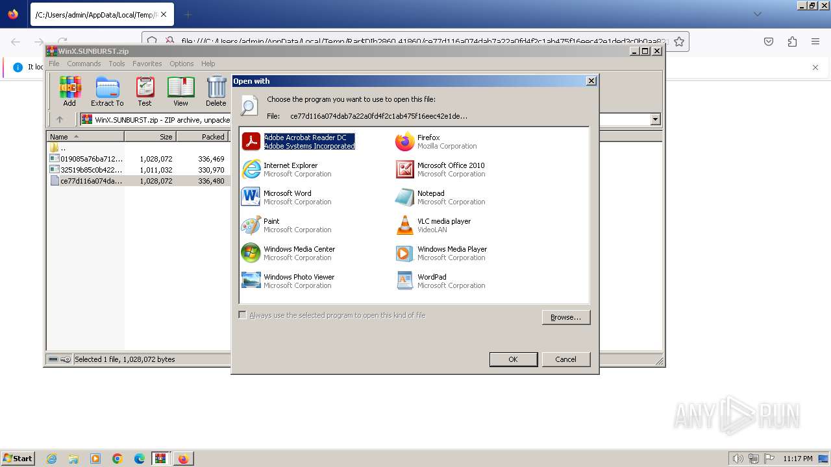Open Firefox list all tabs dropdown
Image resolution: width=831 pixels, height=467 pixels.
pyautogui.click(x=758, y=14)
